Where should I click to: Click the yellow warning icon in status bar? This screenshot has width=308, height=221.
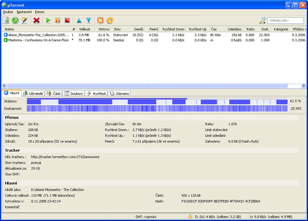(x=190, y=217)
